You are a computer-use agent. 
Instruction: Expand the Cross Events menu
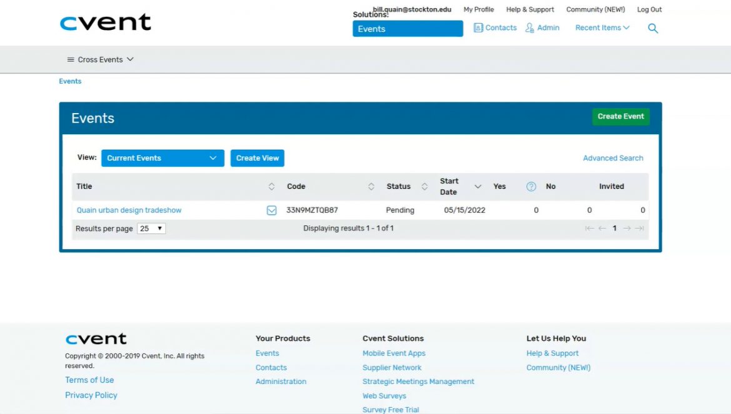tap(129, 59)
